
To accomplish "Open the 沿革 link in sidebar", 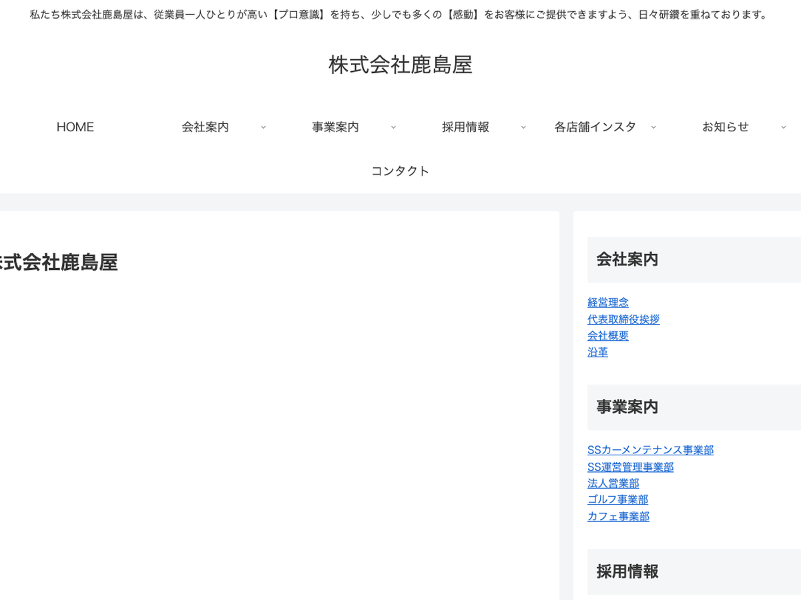I will [597, 352].
